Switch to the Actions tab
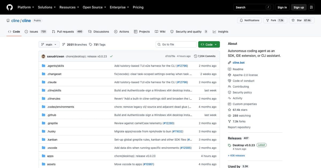 coord(121,31)
